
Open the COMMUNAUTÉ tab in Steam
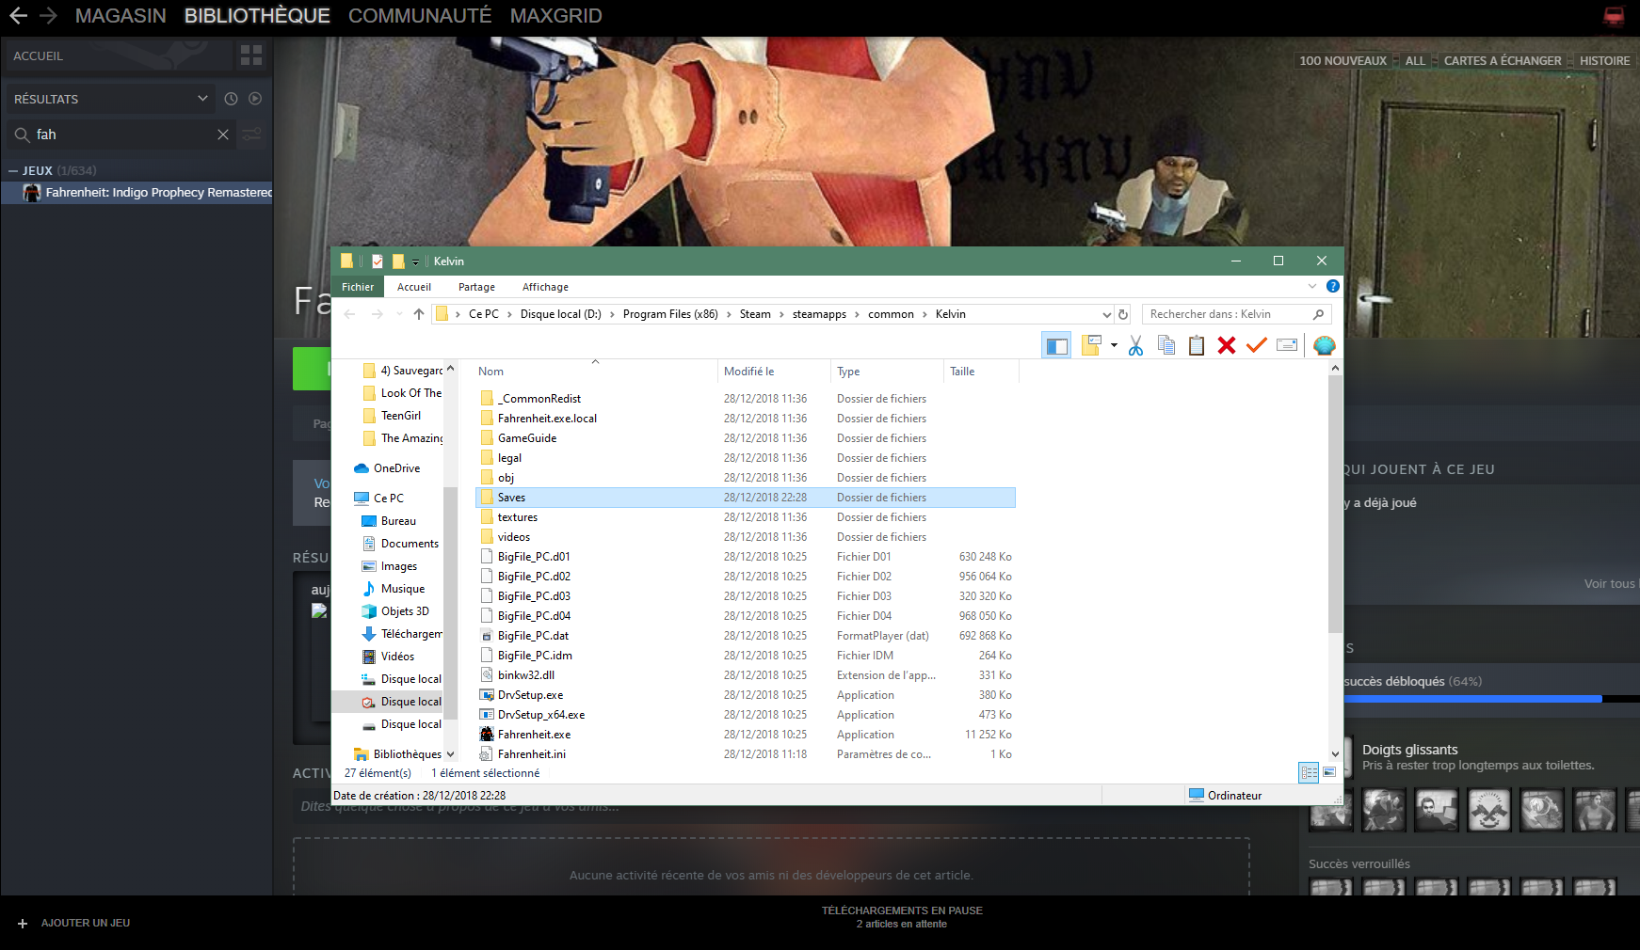[420, 16]
